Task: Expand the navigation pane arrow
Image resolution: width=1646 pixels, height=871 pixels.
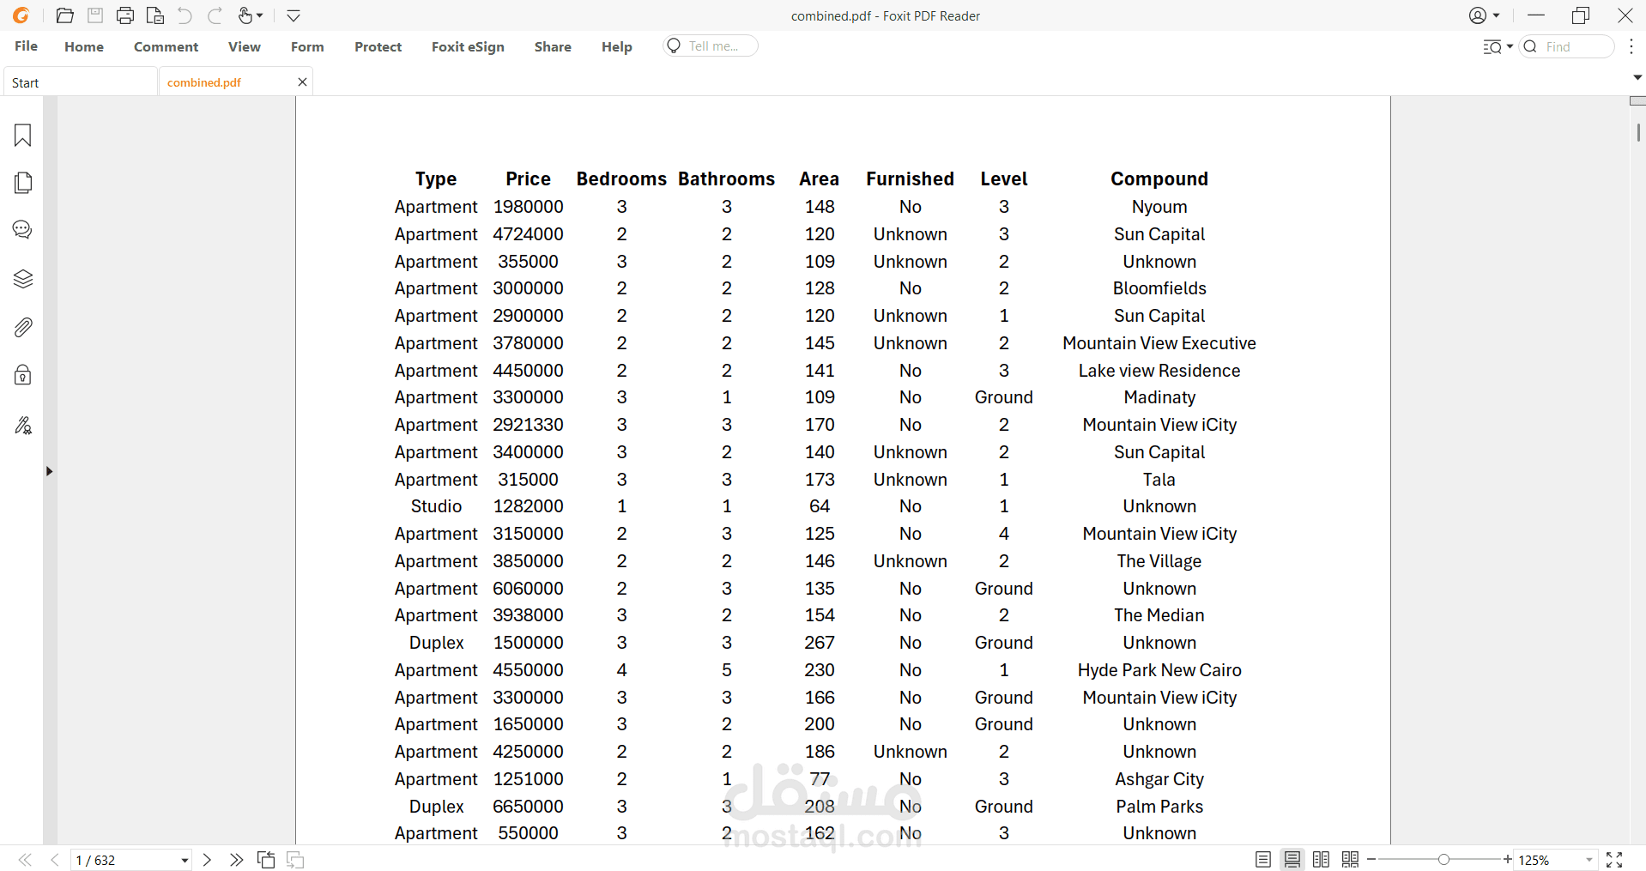Action: [49, 471]
